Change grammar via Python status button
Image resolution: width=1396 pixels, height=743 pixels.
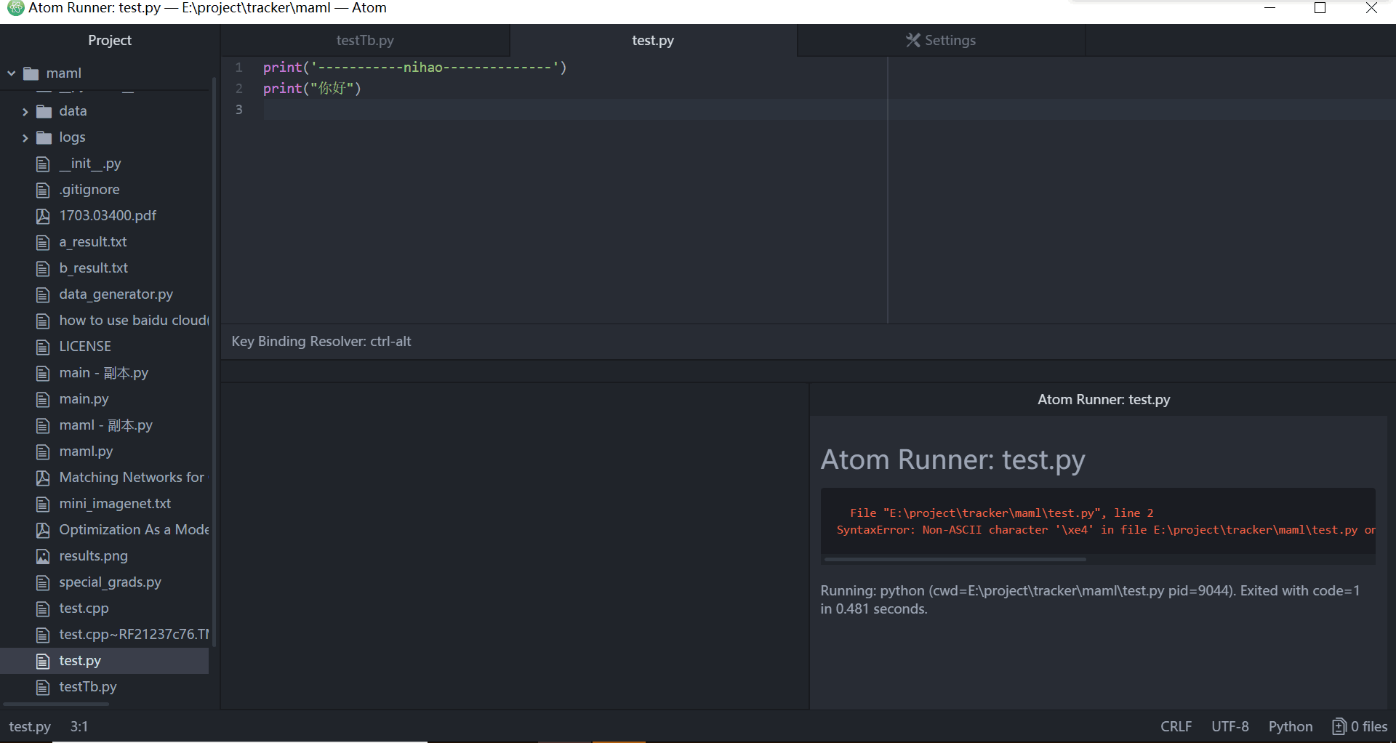click(1291, 726)
